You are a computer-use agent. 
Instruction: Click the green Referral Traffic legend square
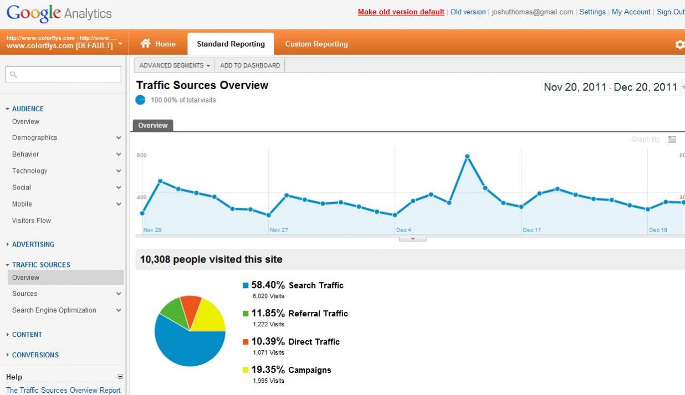246,314
